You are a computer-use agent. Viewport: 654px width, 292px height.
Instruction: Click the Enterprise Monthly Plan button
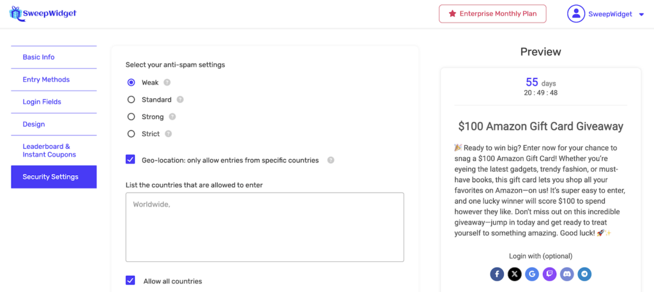[x=492, y=13]
